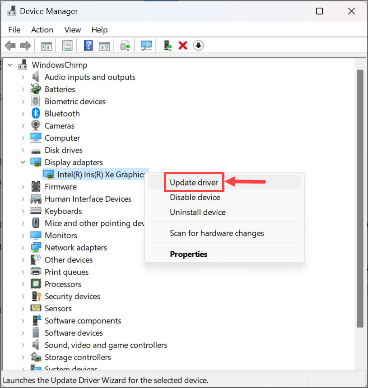The image size is (368, 388).
Task: Click the enable device green arrow icon
Action: [x=168, y=46]
